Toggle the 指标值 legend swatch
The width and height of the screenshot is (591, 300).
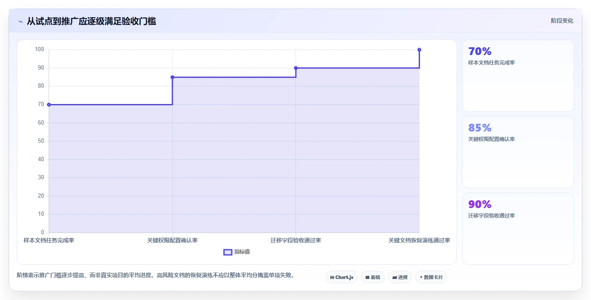click(x=228, y=252)
